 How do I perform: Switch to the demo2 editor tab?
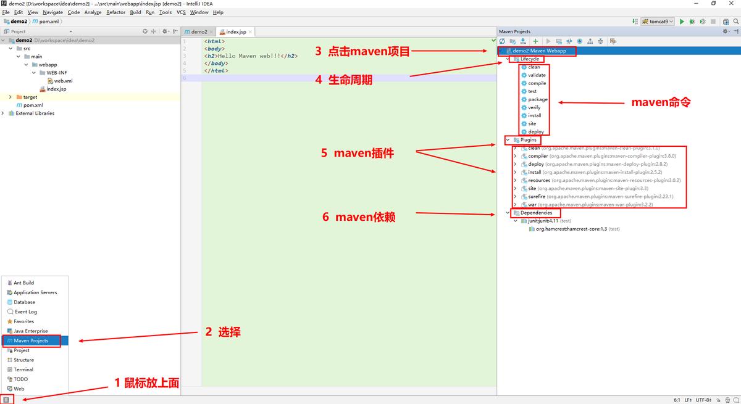[196, 31]
